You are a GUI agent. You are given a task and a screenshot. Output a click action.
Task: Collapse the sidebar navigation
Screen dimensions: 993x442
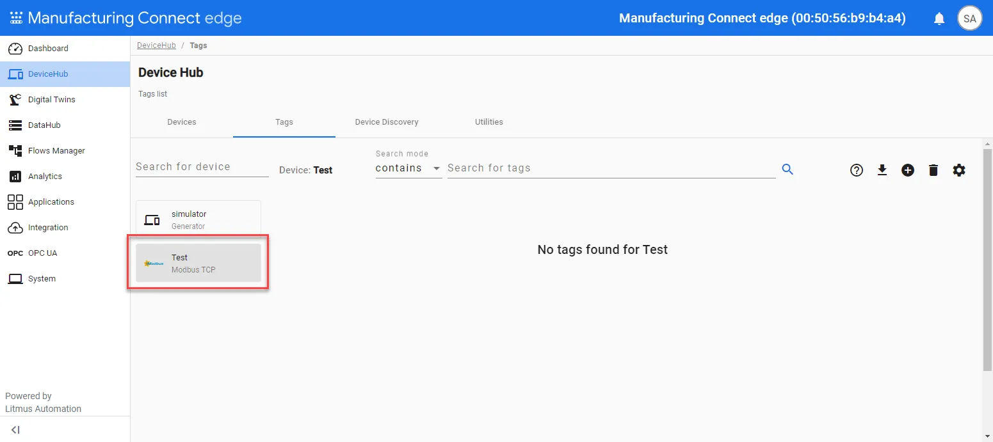click(16, 430)
